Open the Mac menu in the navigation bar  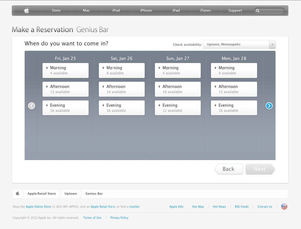pos(86,11)
